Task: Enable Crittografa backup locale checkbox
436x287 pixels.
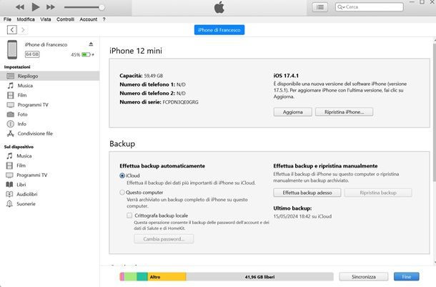Action: coord(129,215)
